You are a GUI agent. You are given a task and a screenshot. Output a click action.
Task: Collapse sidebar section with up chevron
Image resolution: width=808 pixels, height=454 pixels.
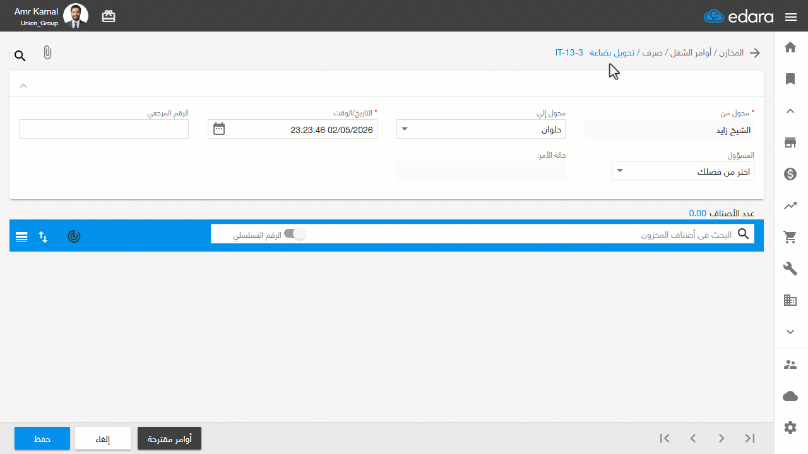click(x=790, y=111)
